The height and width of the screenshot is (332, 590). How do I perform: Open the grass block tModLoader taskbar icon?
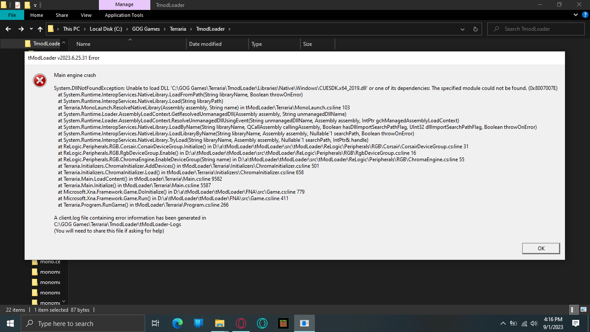point(283,323)
